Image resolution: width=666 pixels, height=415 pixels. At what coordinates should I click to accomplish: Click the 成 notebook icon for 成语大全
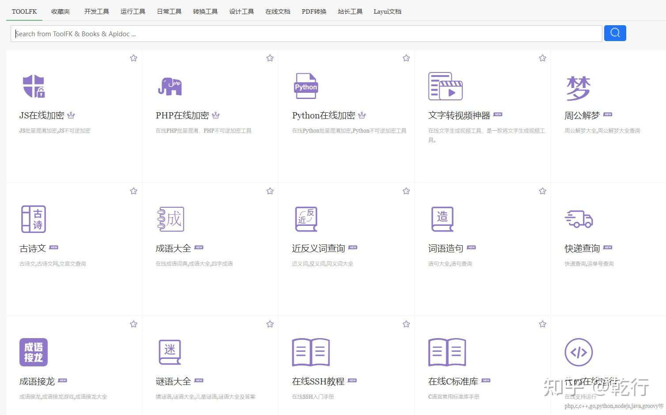[171, 219]
